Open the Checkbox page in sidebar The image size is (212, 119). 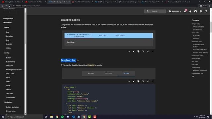coord(10,66)
